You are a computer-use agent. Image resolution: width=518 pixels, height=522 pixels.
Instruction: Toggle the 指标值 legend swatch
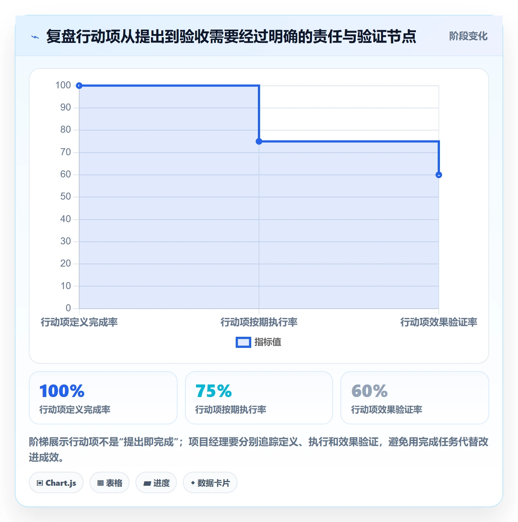243,342
